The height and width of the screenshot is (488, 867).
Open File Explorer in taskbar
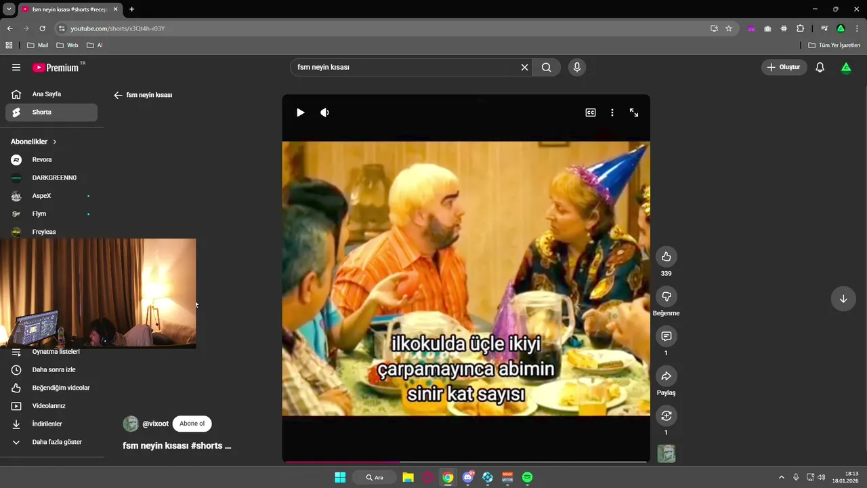[408, 477]
